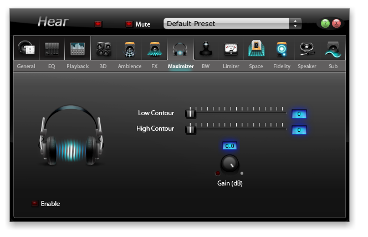Viewport: 368px width, 237px height.
Task: Click the Low Contour value display
Action: 299,114
